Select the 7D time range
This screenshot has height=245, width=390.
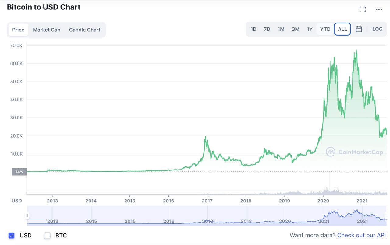coord(267,29)
